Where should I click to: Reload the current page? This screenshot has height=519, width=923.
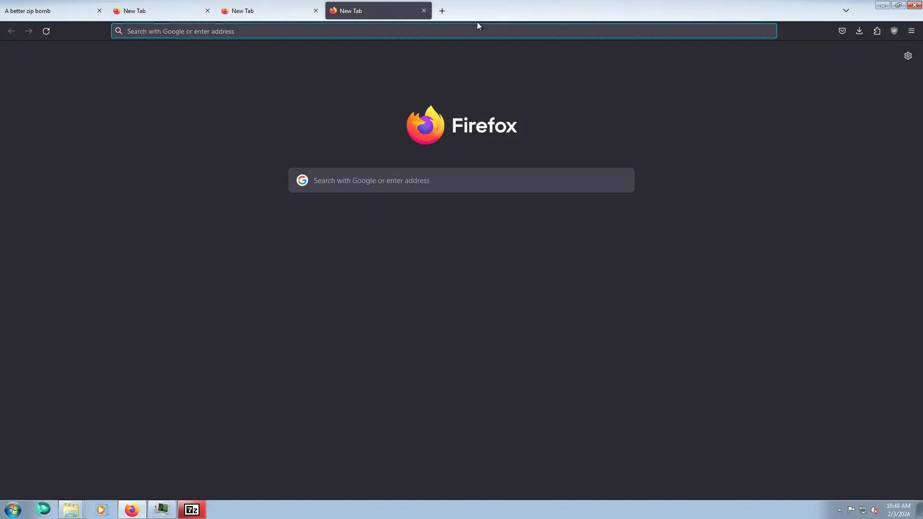[x=46, y=31]
